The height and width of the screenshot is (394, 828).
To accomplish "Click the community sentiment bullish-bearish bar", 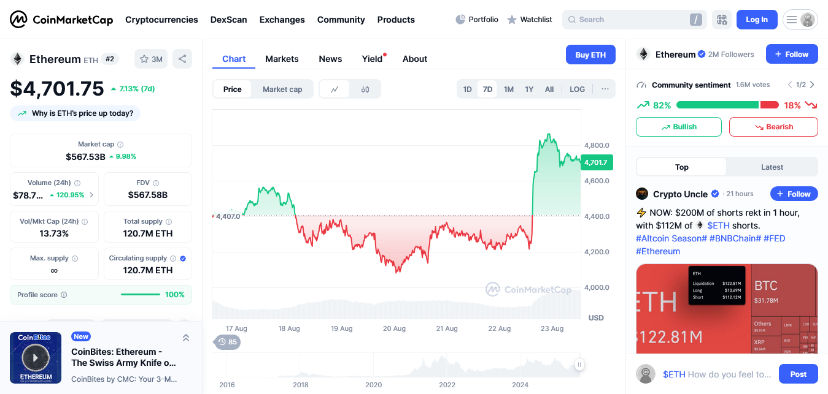I will click(x=727, y=105).
